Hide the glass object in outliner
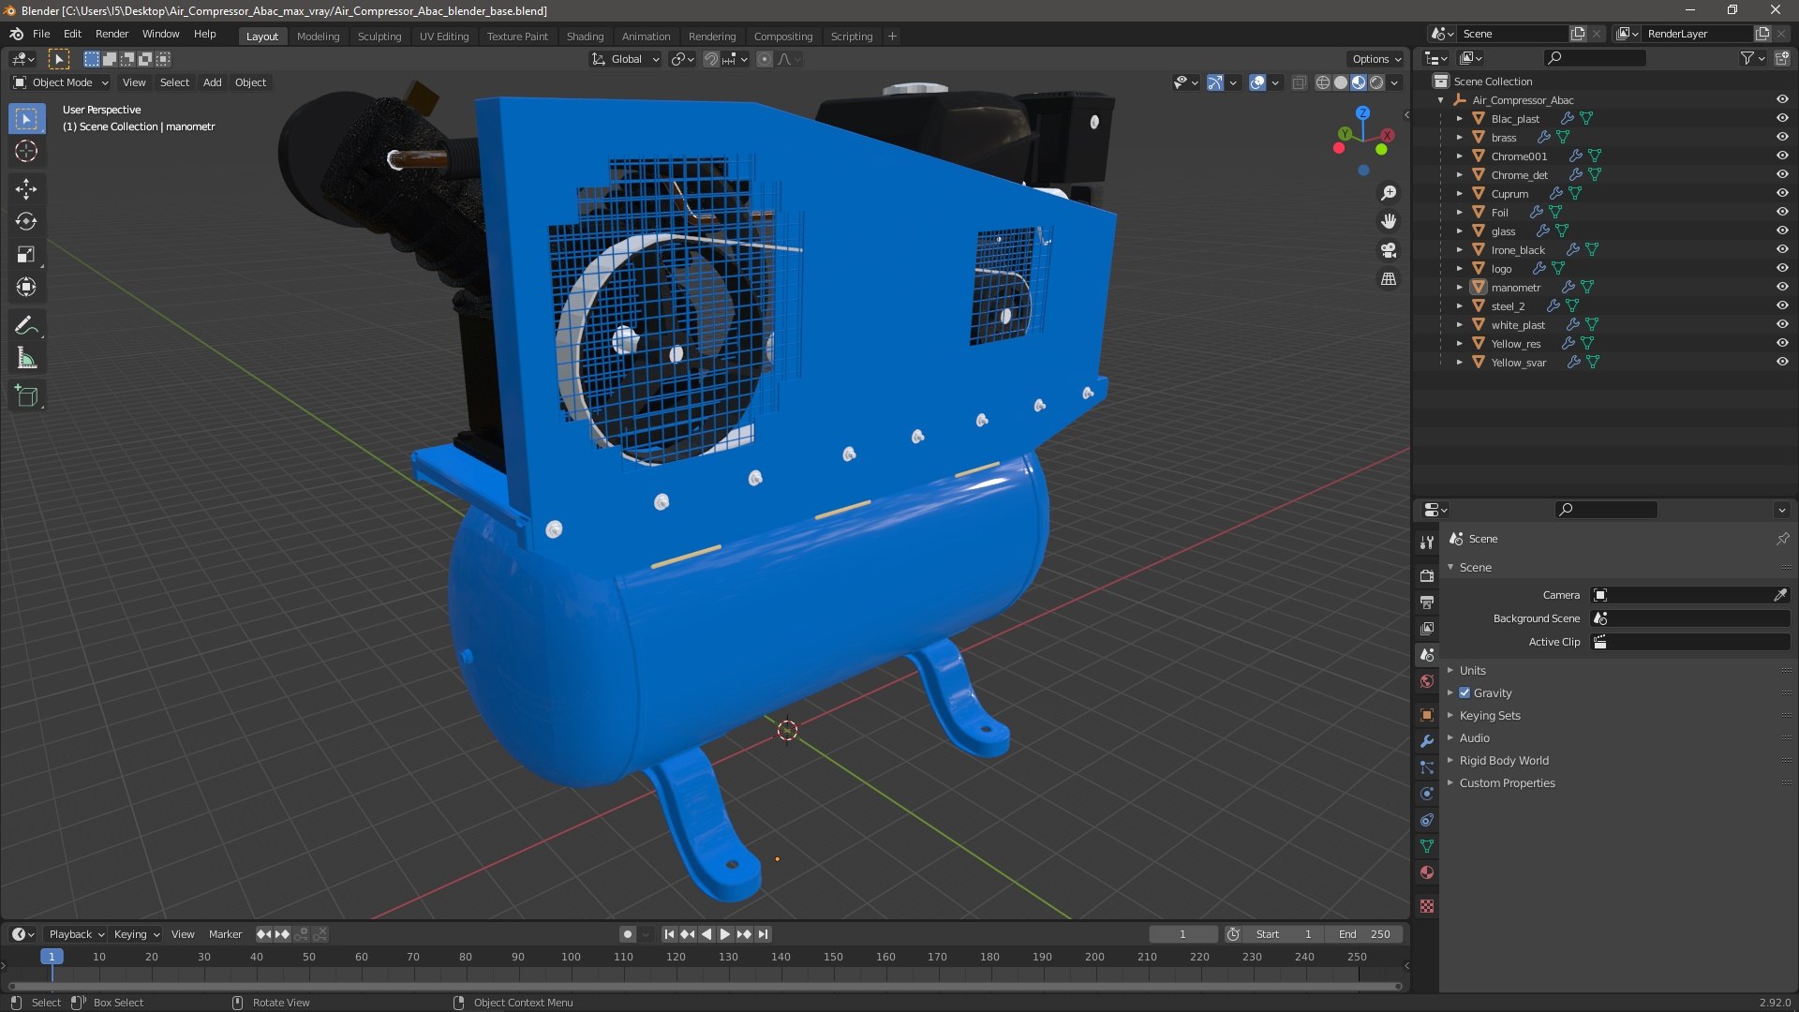Viewport: 1799px width, 1012px height. (1782, 231)
